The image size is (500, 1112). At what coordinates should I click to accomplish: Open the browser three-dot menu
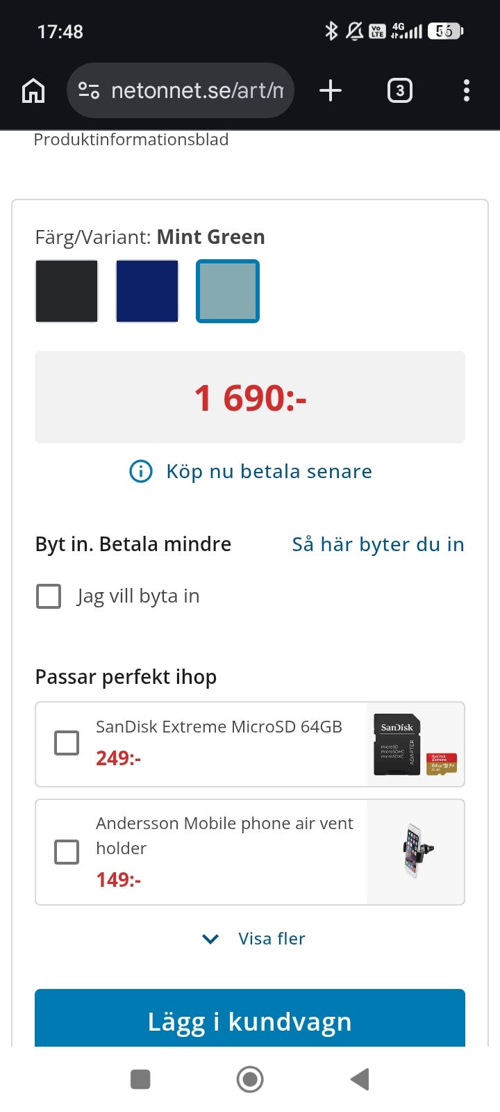coord(466,91)
